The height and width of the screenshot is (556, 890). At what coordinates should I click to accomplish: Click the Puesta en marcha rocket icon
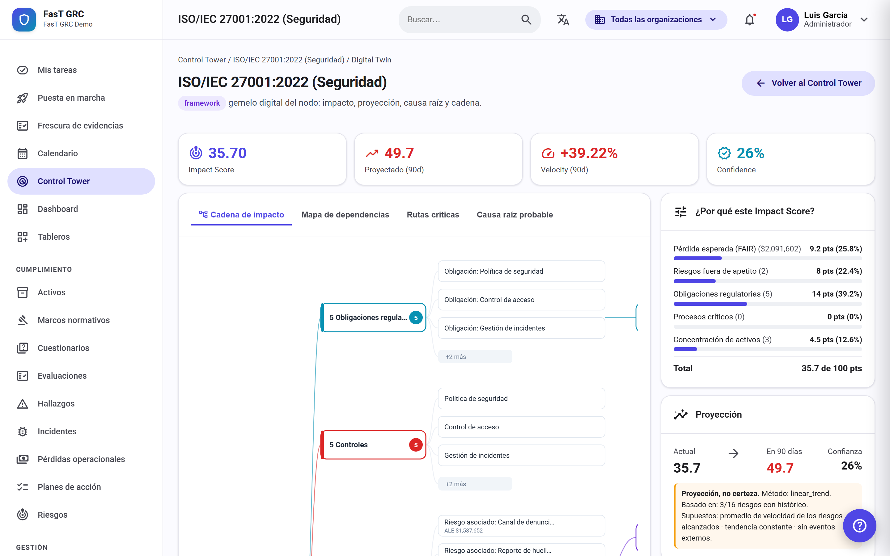coord(23,98)
